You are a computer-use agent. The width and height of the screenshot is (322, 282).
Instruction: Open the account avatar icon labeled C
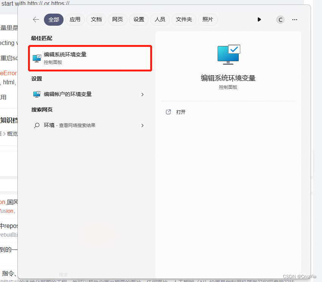pyautogui.click(x=280, y=20)
